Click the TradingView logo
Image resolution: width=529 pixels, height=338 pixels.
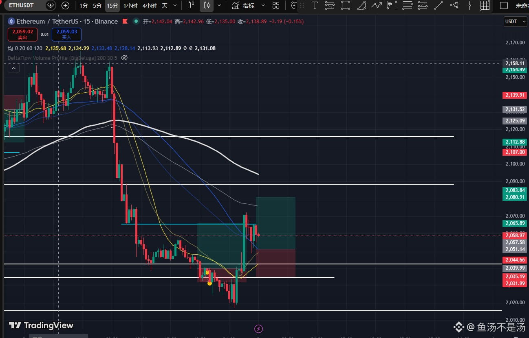click(41, 325)
